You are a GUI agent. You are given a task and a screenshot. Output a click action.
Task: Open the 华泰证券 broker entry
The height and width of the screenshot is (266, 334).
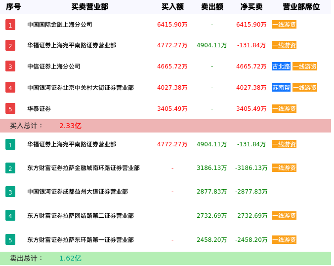click(x=39, y=109)
